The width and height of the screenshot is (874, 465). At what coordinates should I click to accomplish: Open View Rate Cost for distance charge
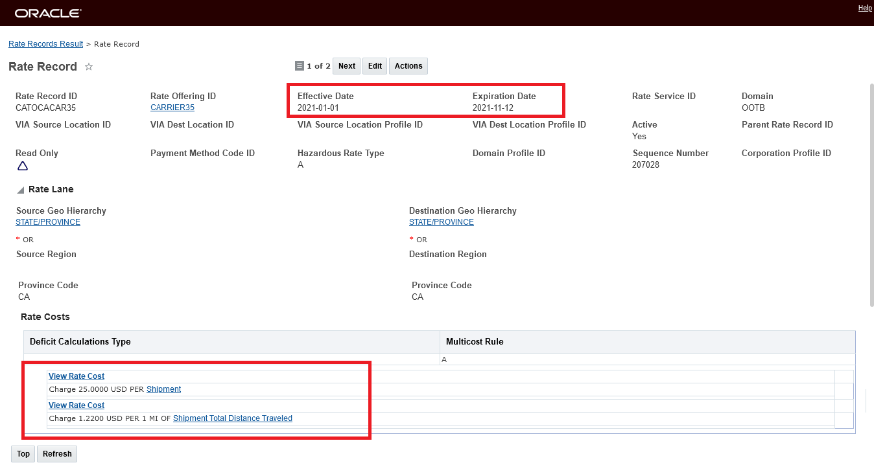point(77,405)
